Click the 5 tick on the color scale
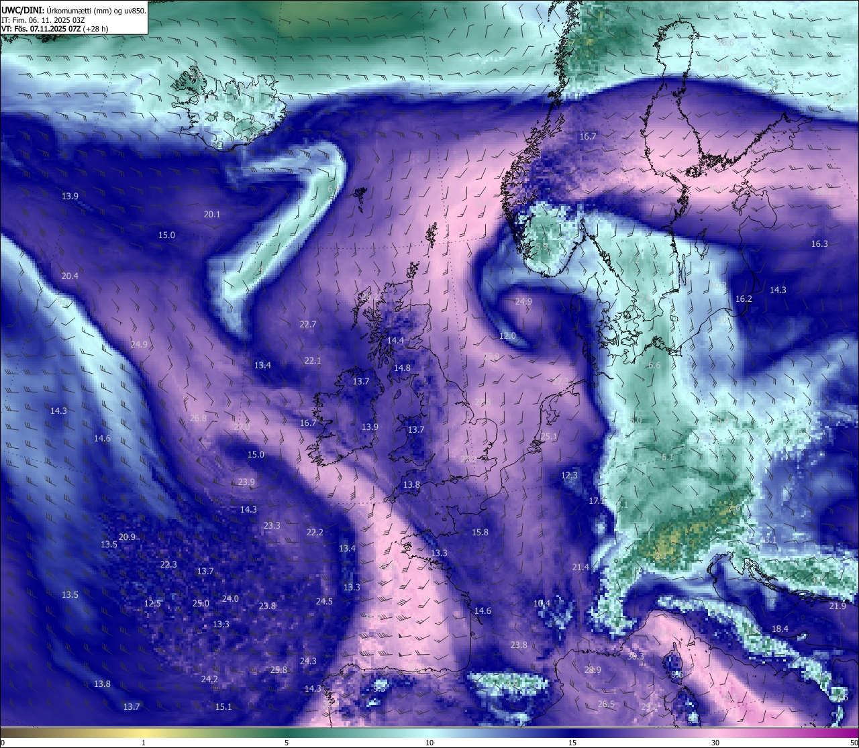Viewport: 859px width, 748px height. [287, 743]
